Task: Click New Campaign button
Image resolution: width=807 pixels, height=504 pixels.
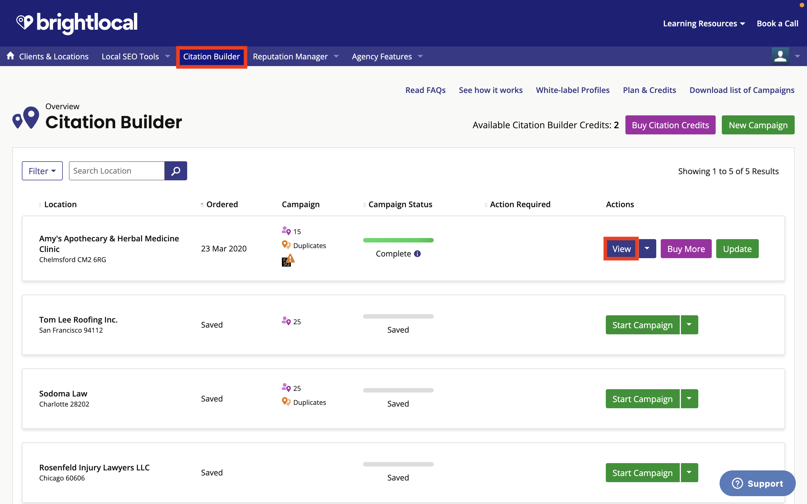Action: coord(758,125)
